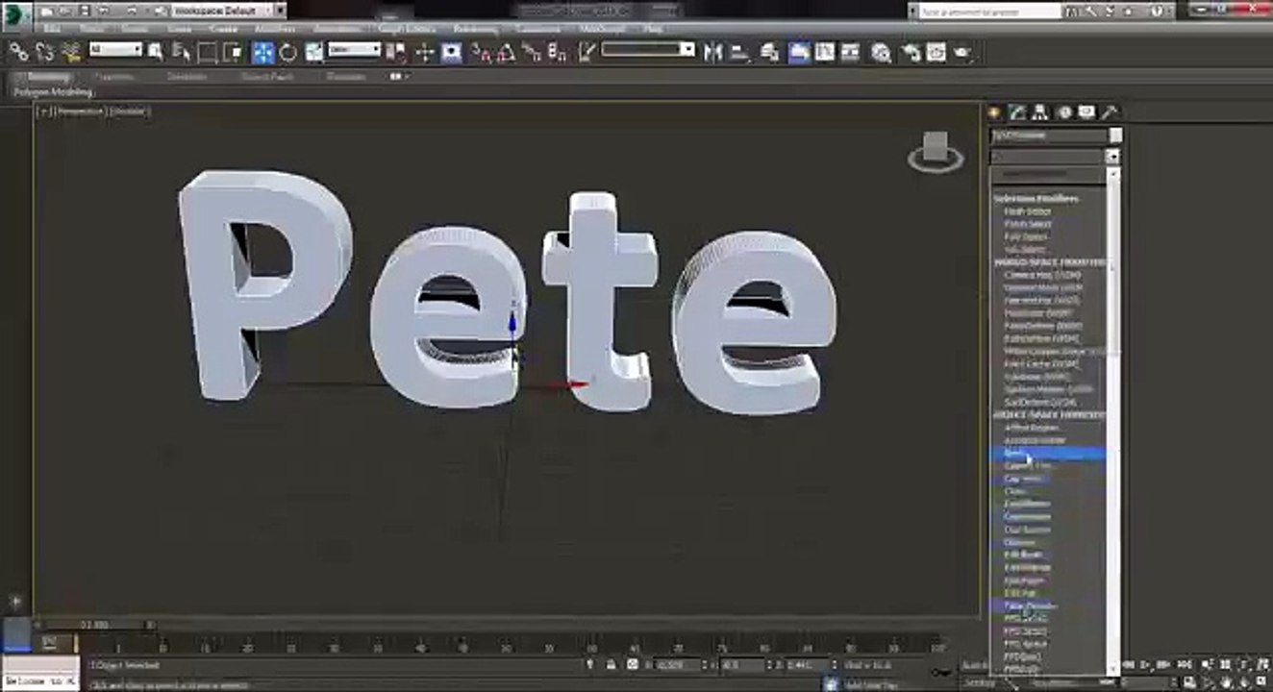Click the Unlink Selection tool
Screen dimensions: 1273x692
[44, 52]
